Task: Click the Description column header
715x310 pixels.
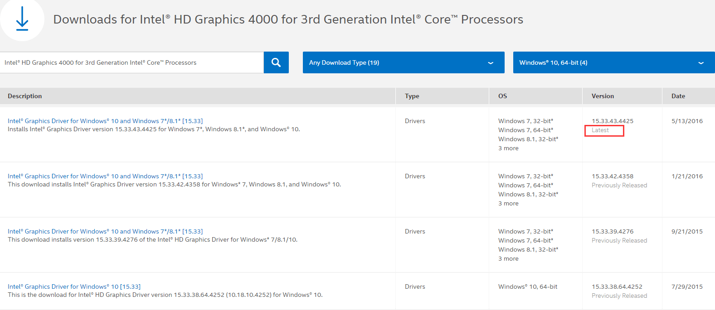Action: (25, 96)
